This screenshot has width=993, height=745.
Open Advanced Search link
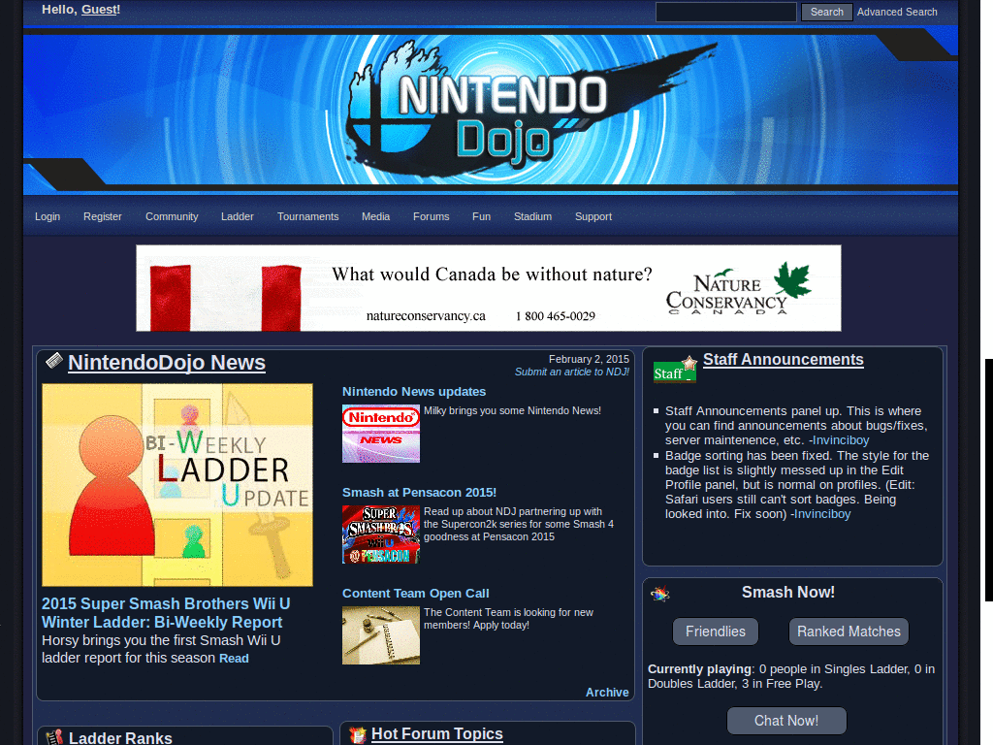click(897, 12)
